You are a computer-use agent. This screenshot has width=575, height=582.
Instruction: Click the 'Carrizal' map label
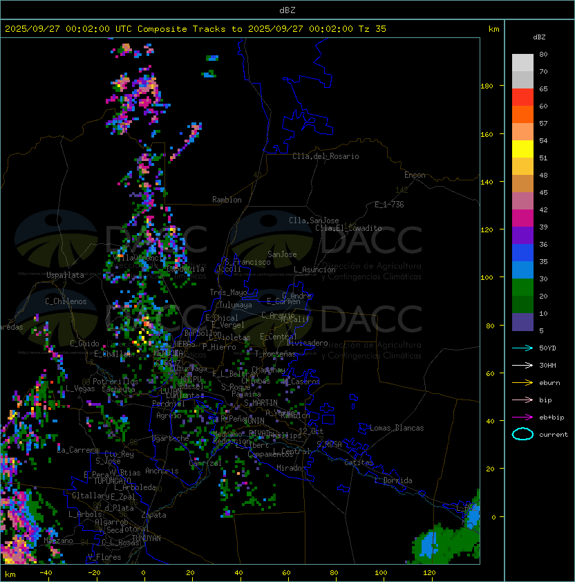pos(205,463)
